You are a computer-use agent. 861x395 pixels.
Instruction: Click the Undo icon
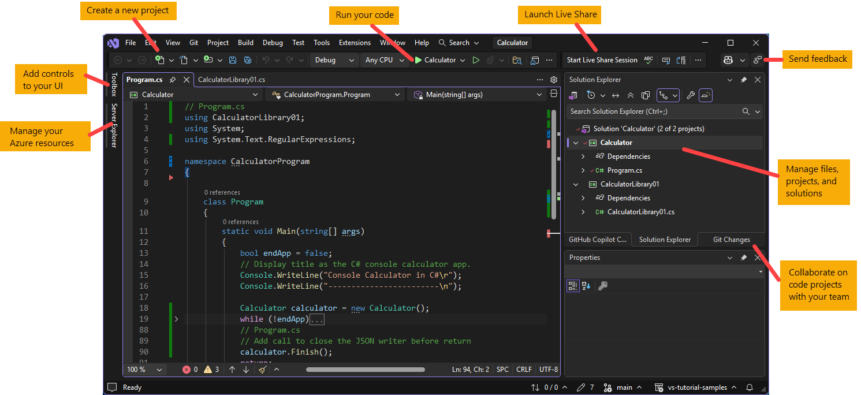click(x=267, y=59)
